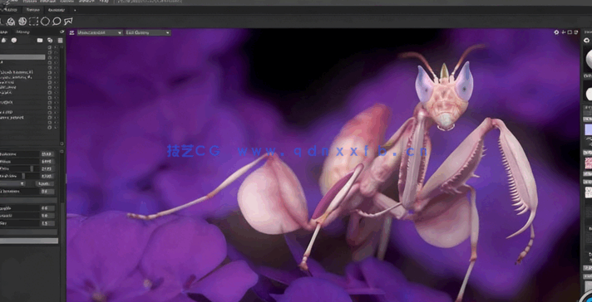592x302 pixels.
Task: Toggle eye icon of highlighted layer row
Action: pyautogui.click(x=57, y=57)
